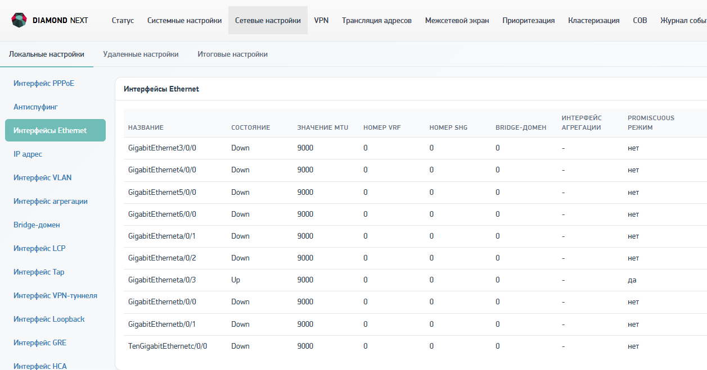Switch to Итоговые настройки tab
Viewport: 707px width, 370px height.
(232, 54)
